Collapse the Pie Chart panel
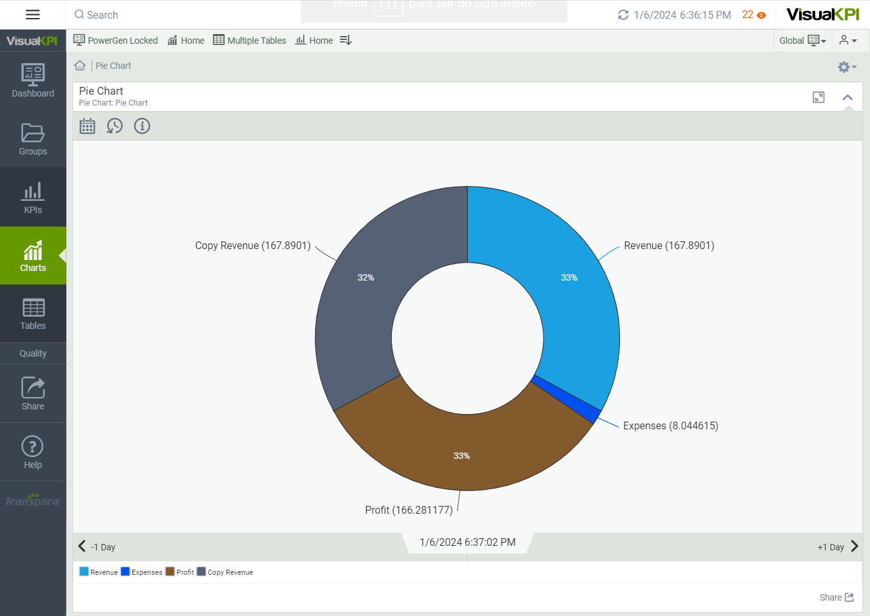The height and width of the screenshot is (616, 870). pos(847,97)
